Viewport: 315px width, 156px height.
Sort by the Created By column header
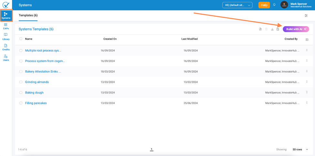tap(291, 39)
